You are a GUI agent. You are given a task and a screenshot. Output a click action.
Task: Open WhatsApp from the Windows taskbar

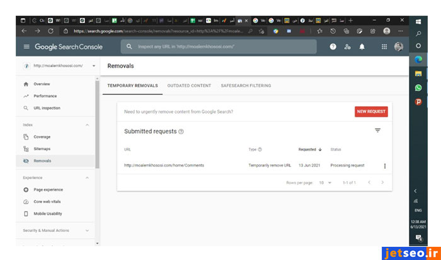coord(418,87)
